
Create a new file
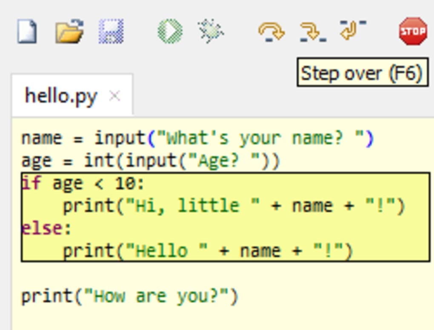pyautogui.click(x=28, y=30)
